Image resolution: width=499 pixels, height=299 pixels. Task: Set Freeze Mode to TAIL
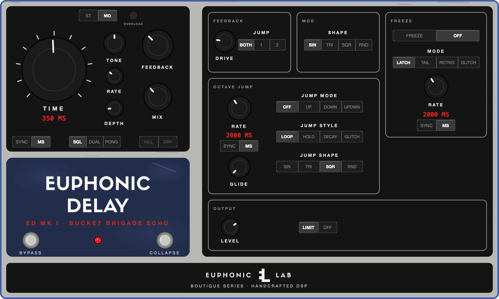tap(425, 63)
